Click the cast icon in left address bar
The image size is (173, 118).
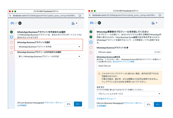tap(80, 16)
